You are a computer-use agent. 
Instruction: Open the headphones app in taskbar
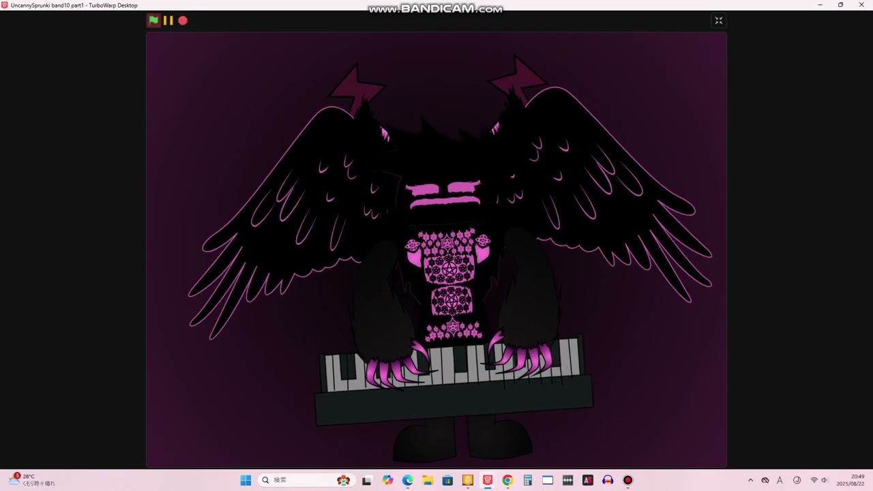point(608,480)
